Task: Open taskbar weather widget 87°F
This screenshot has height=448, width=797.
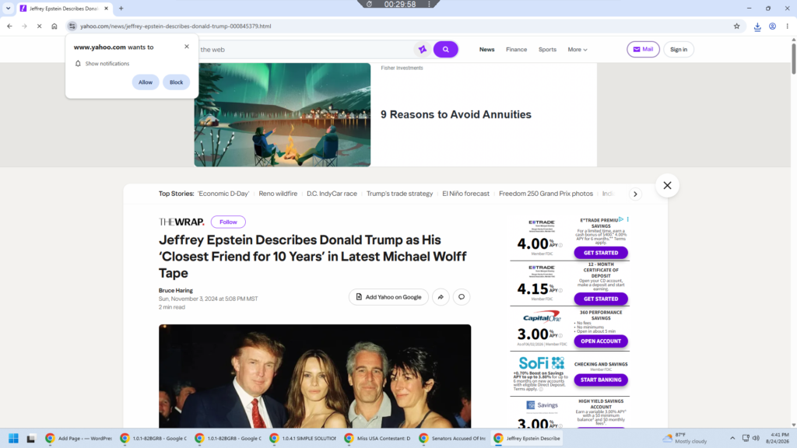Action: [684, 438]
